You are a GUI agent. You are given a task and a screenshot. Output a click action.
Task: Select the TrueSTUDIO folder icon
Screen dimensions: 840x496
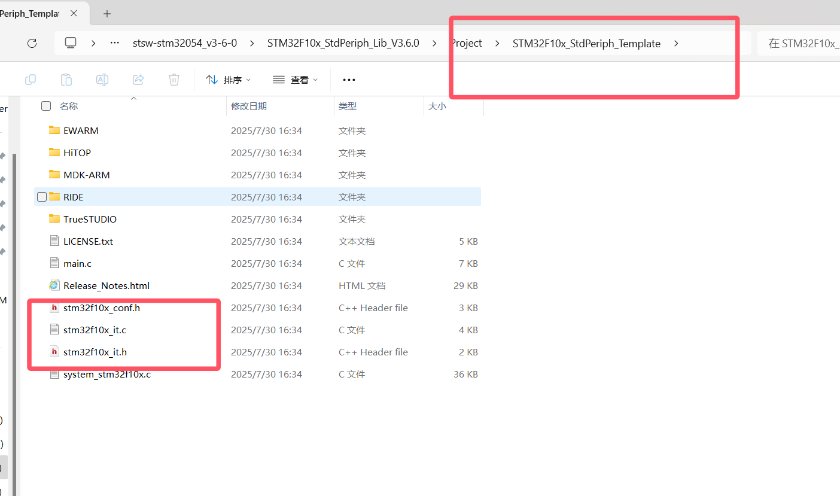[x=54, y=219]
